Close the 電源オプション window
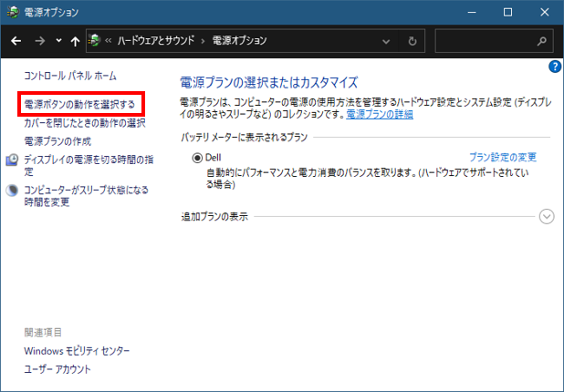Viewport: 564px width, 392px height. click(x=544, y=12)
